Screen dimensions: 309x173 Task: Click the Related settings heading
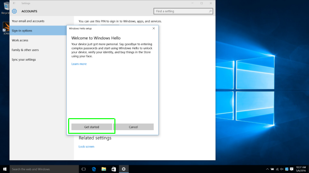[95, 138]
